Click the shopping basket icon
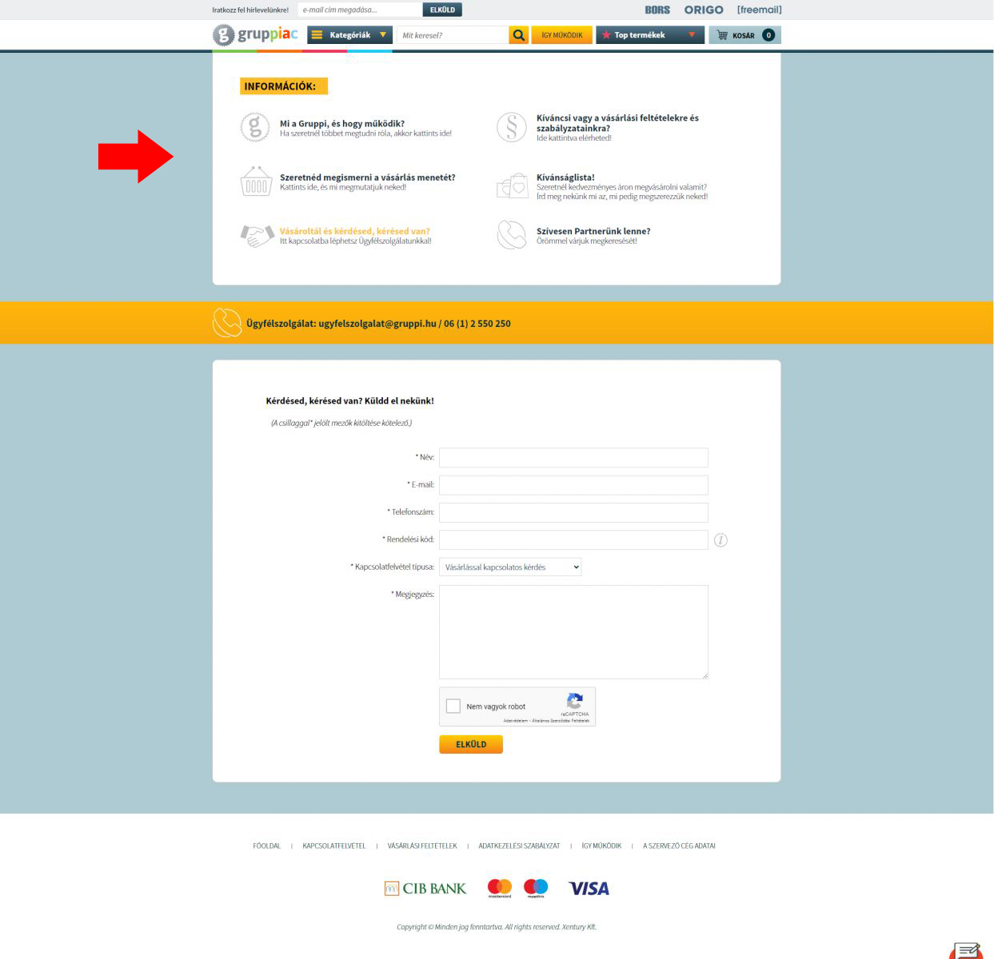This screenshot has height=959, width=994. coord(256,181)
